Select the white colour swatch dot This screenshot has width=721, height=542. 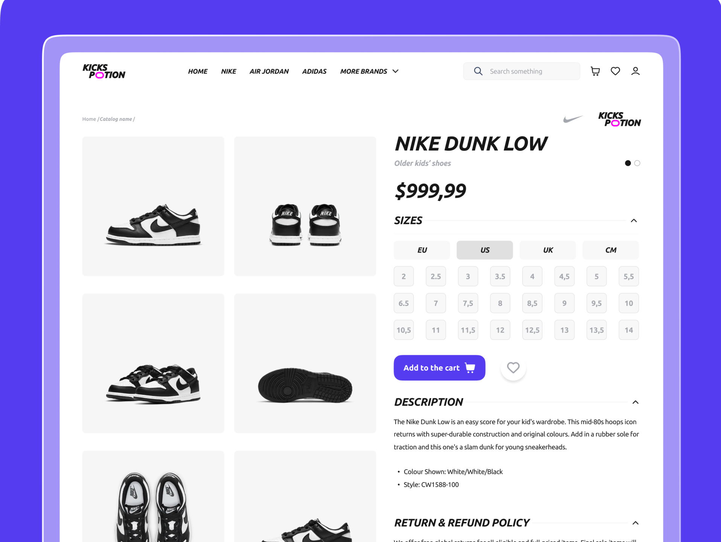click(637, 163)
